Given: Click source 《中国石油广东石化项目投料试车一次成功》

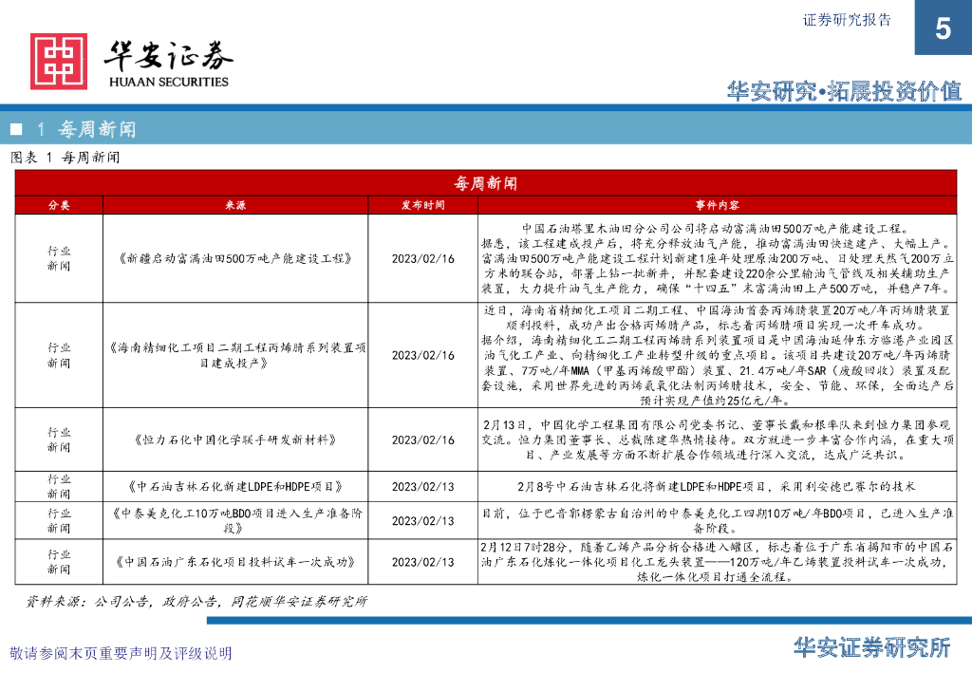Looking at the screenshot, I should pyautogui.click(x=235, y=562).
